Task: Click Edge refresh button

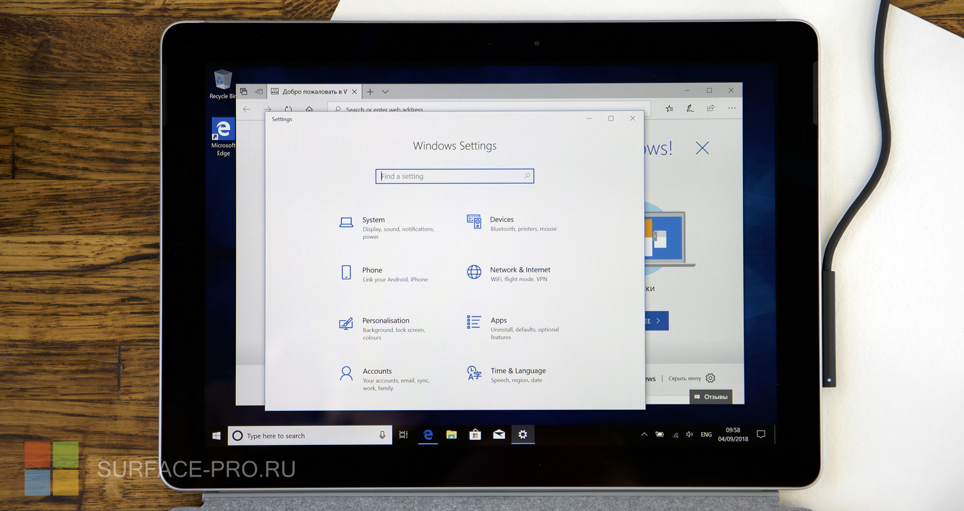Action: tap(288, 109)
